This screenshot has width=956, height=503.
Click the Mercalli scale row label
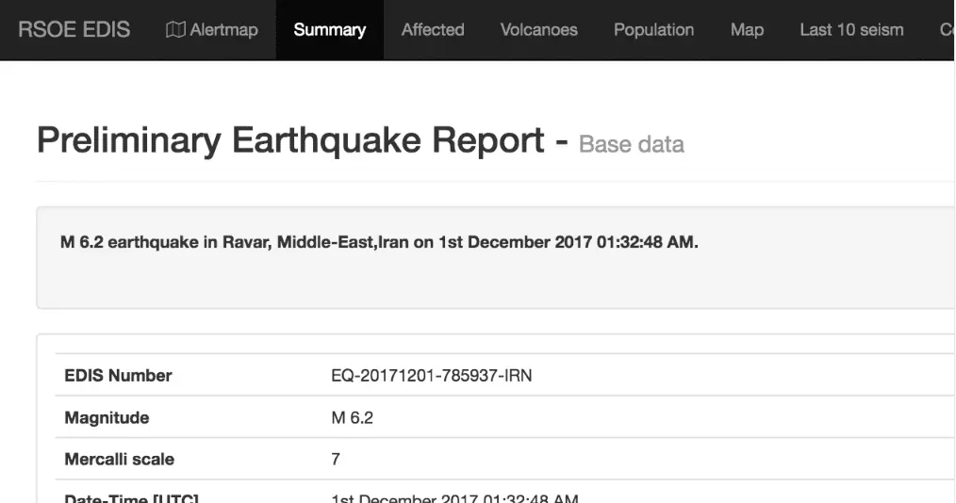click(x=119, y=460)
